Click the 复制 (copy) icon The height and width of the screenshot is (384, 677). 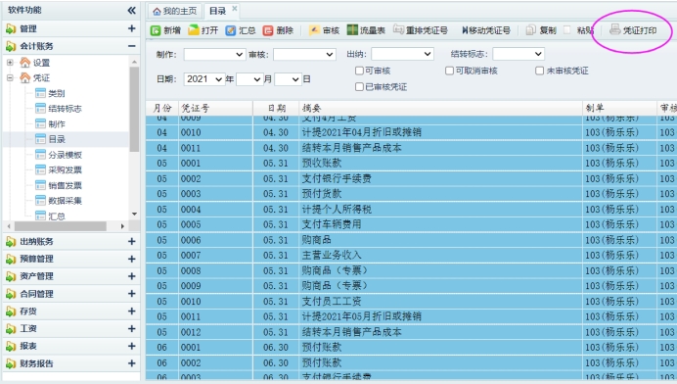(530, 30)
